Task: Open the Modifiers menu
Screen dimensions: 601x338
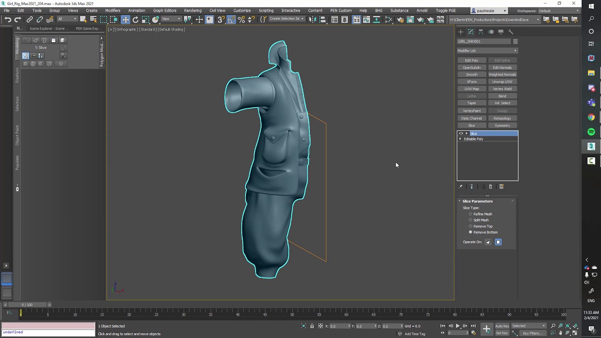Action: 113,10
